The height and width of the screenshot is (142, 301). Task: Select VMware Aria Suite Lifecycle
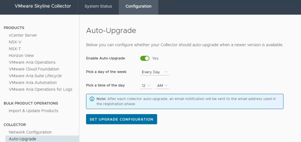click(x=35, y=76)
